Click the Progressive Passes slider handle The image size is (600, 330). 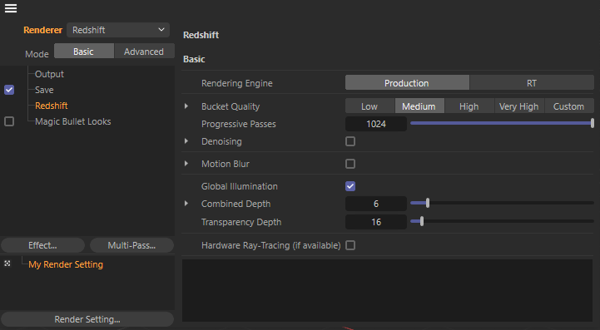tap(592, 123)
